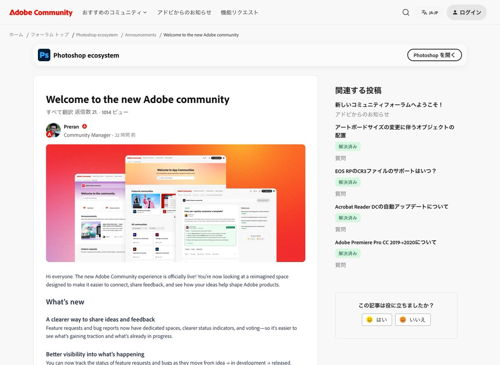Open EOS RPのCR3ファイル related post

click(385, 171)
